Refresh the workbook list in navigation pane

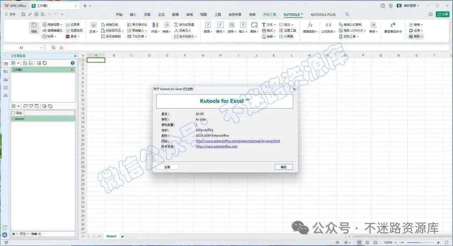(x=45, y=63)
